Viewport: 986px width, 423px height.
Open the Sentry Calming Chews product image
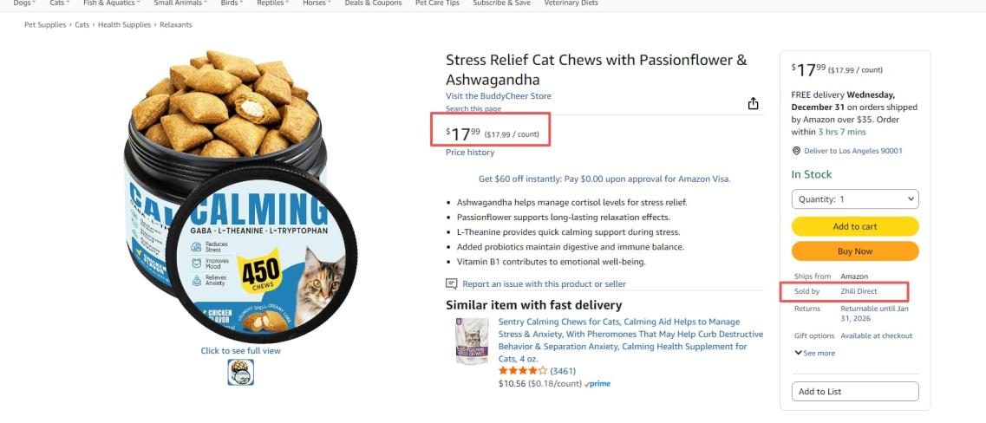pos(471,340)
